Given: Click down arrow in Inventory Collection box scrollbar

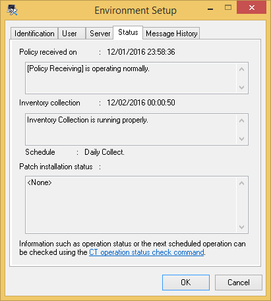Looking at the screenshot, I should pyautogui.click(x=241, y=139).
